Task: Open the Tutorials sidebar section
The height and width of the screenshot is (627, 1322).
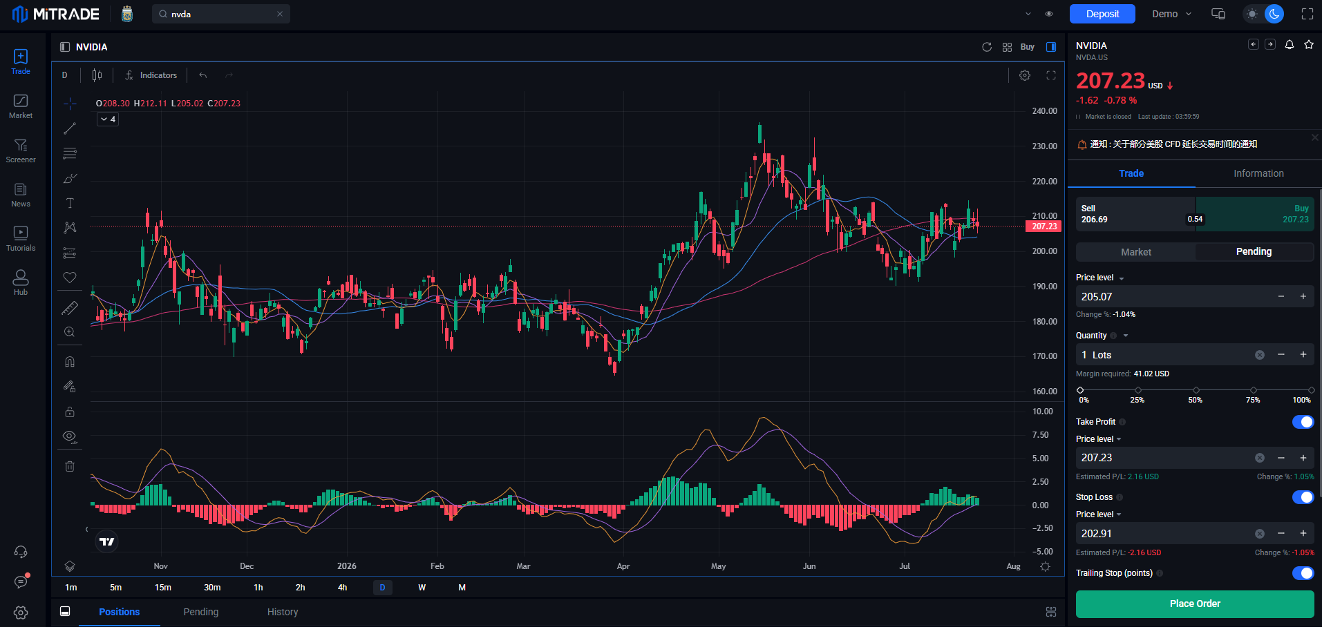Action: pyautogui.click(x=21, y=239)
